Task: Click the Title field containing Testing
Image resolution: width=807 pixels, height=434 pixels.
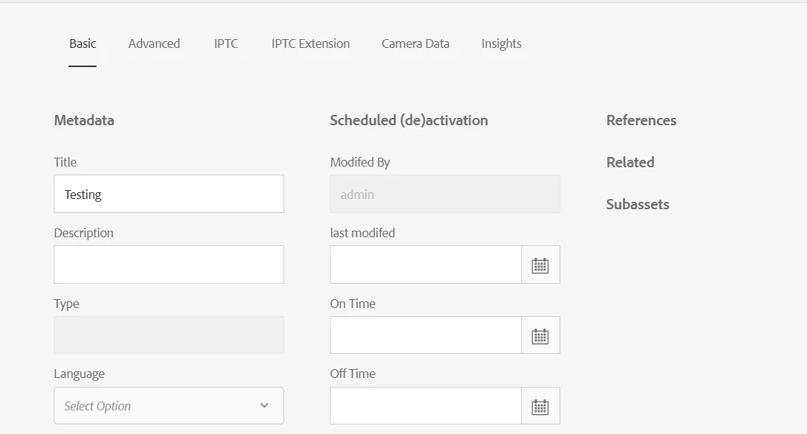Action: [169, 195]
